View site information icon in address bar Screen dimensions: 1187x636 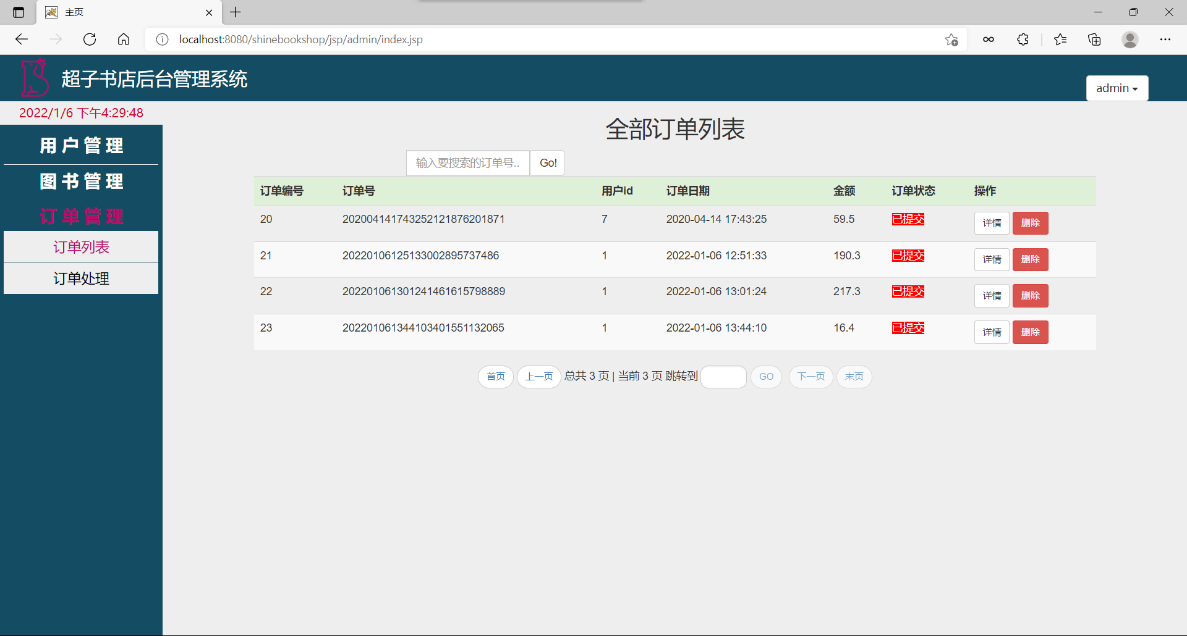point(162,40)
